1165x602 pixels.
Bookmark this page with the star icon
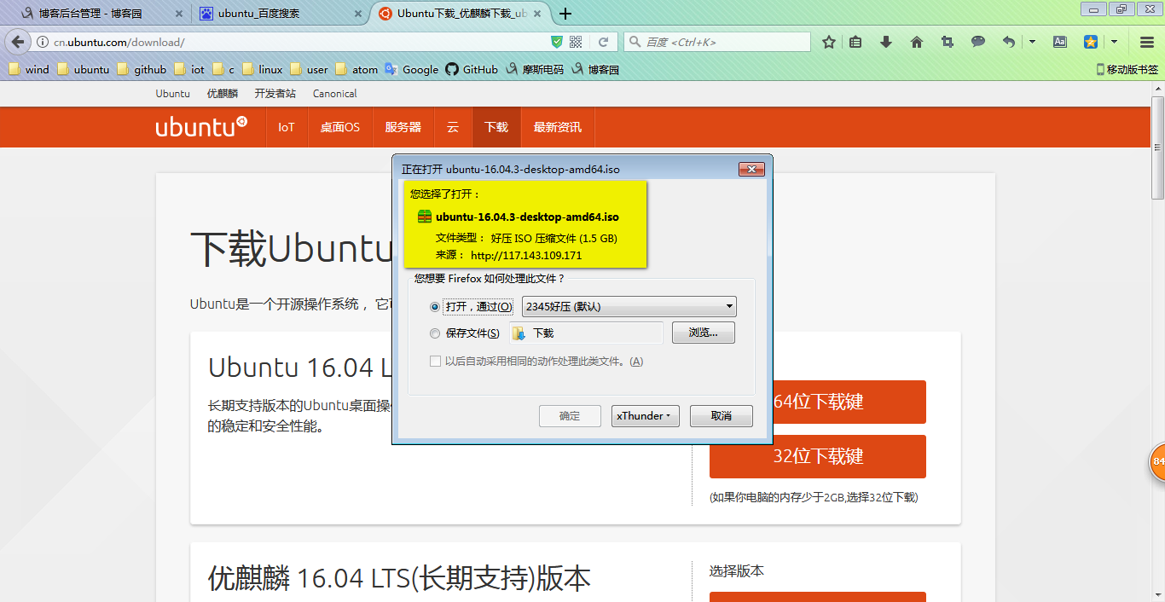coord(828,40)
